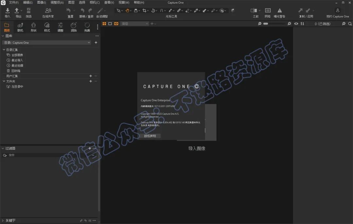Select the Keystone cursor tool
This screenshot has height=224, width=353.
click(162, 10)
